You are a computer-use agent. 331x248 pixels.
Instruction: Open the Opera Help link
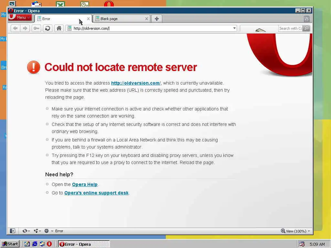click(x=85, y=184)
